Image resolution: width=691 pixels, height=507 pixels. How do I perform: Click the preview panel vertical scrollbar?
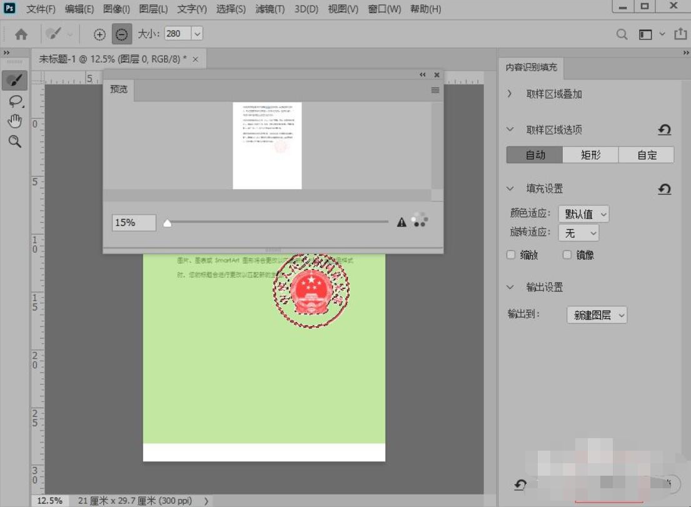[436, 146]
